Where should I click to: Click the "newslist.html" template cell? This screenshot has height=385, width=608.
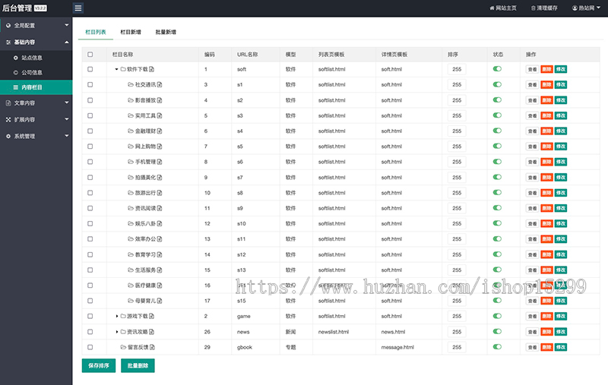pos(334,332)
